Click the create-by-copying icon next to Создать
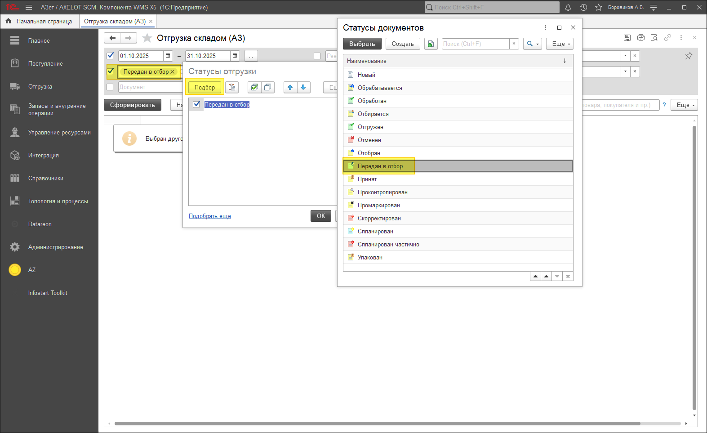Screen dimensions: 707x433 pyautogui.click(x=431, y=44)
